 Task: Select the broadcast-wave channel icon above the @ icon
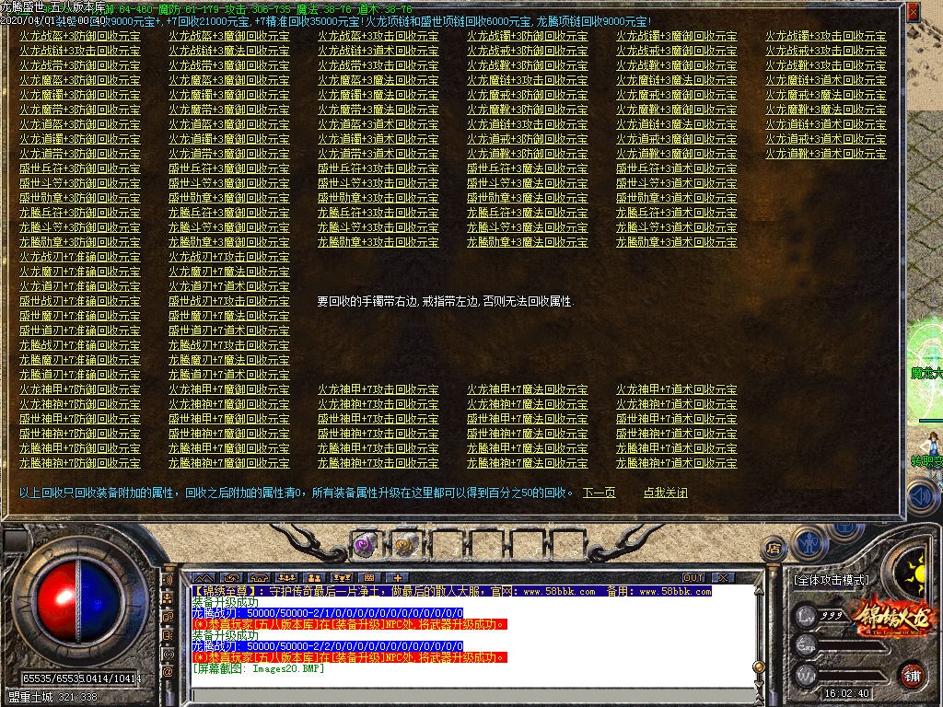(168, 654)
